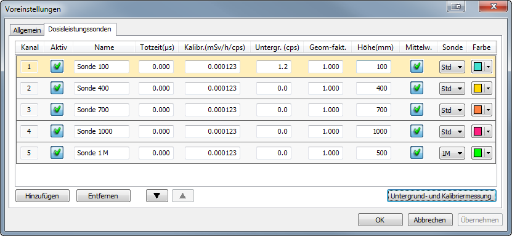Expand color dropdown arrow for Sonde 700
Screen dimensions: 512x236
click(x=489, y=110)
